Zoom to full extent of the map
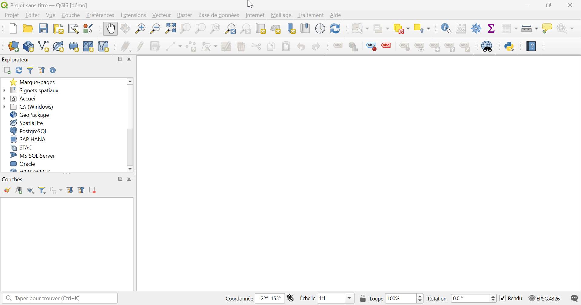The height and width of the screenshot is (305, 581). (x=171, y=28)
